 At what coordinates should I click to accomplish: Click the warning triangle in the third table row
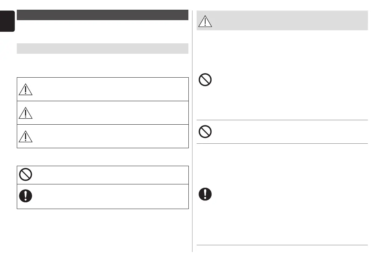click(x=25, y=137)
